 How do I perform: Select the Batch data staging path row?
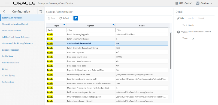(107, 34)
